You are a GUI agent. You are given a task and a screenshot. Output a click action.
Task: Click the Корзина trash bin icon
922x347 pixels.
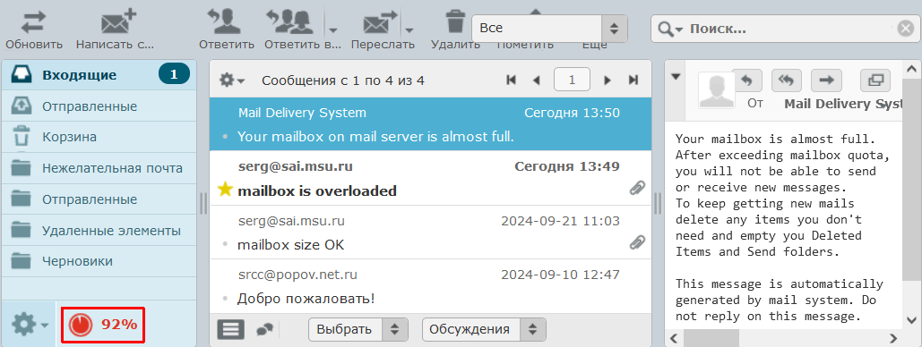click(x=22, y=137)
